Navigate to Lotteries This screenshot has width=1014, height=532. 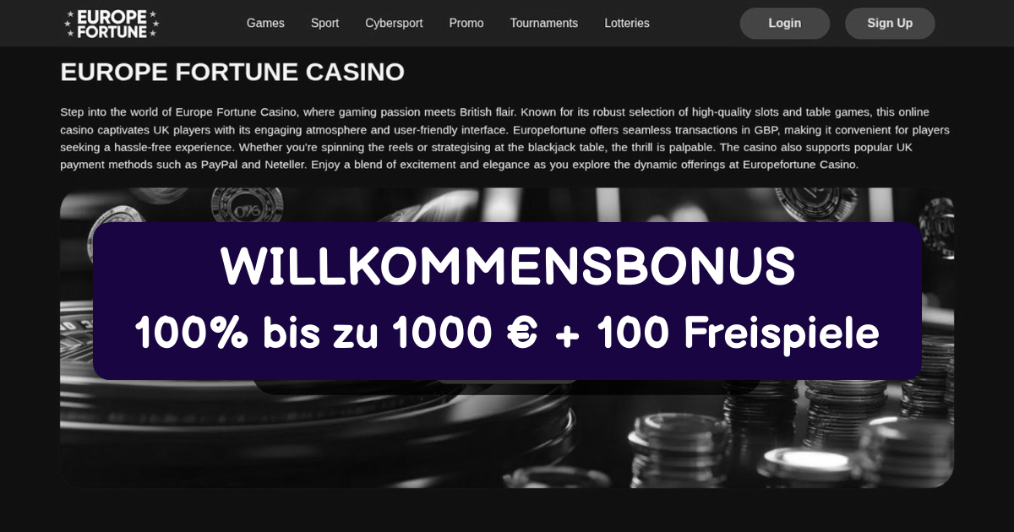click(x=627, y=24)
